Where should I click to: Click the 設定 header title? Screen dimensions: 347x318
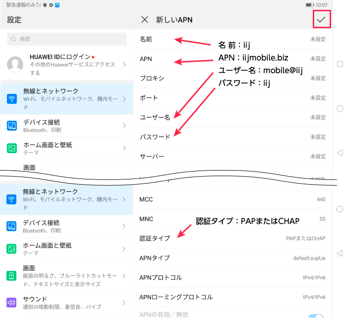click(14, 20)
